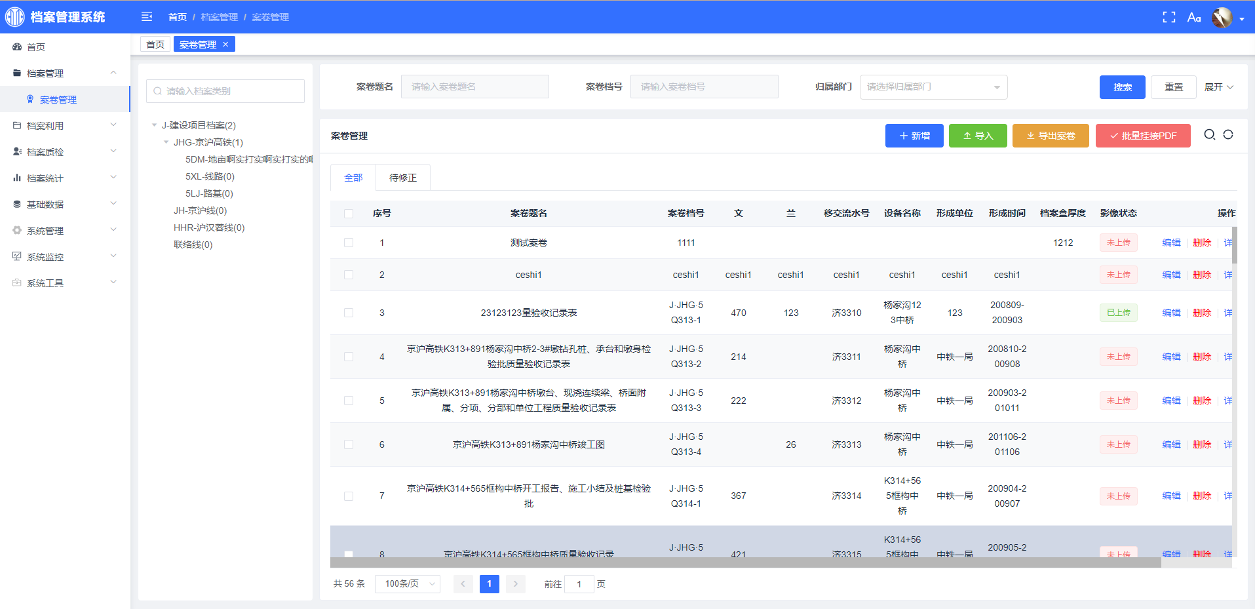Image resolution: width=1255 pixels, height=609 pixels.
Task: Click the 案卷管理 submenu icon
Action: pos(30,99)
